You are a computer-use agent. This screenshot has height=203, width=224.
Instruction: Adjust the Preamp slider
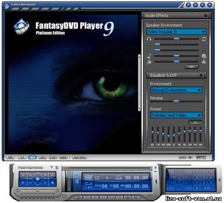pyautogui.click(x=176, y=101)
